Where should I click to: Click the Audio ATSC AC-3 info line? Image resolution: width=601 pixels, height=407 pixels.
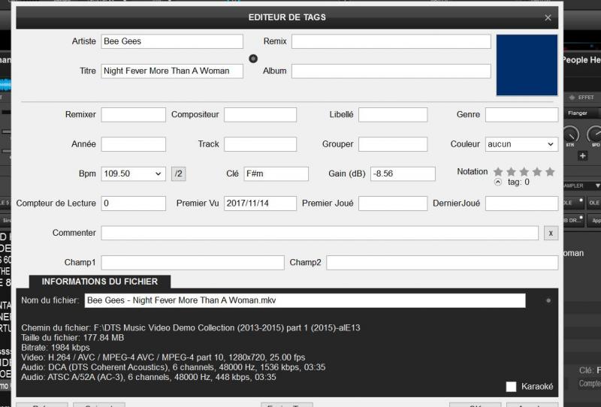pyautogui.click(x=148, y=377)
